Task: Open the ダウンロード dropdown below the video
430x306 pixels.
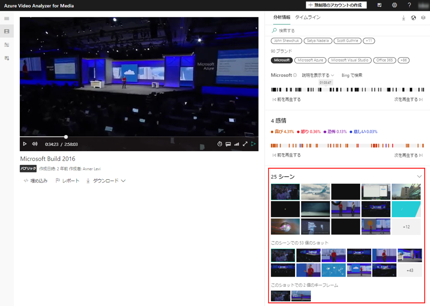Action: (106, 181)
